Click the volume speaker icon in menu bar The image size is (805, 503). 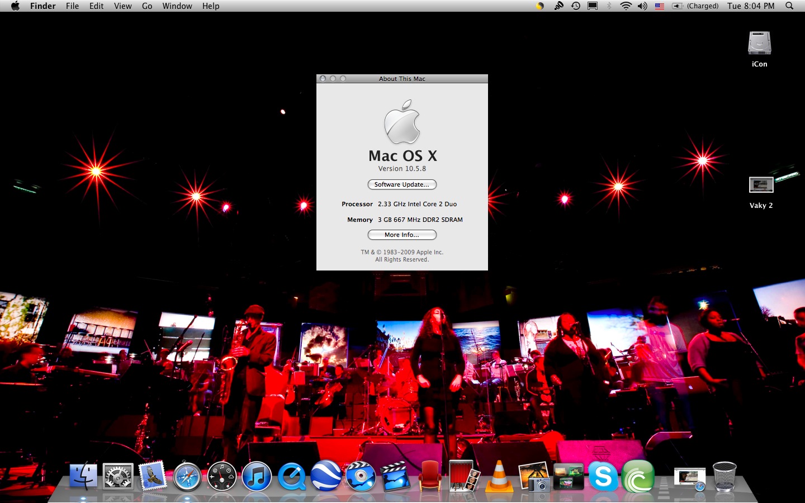642,6
